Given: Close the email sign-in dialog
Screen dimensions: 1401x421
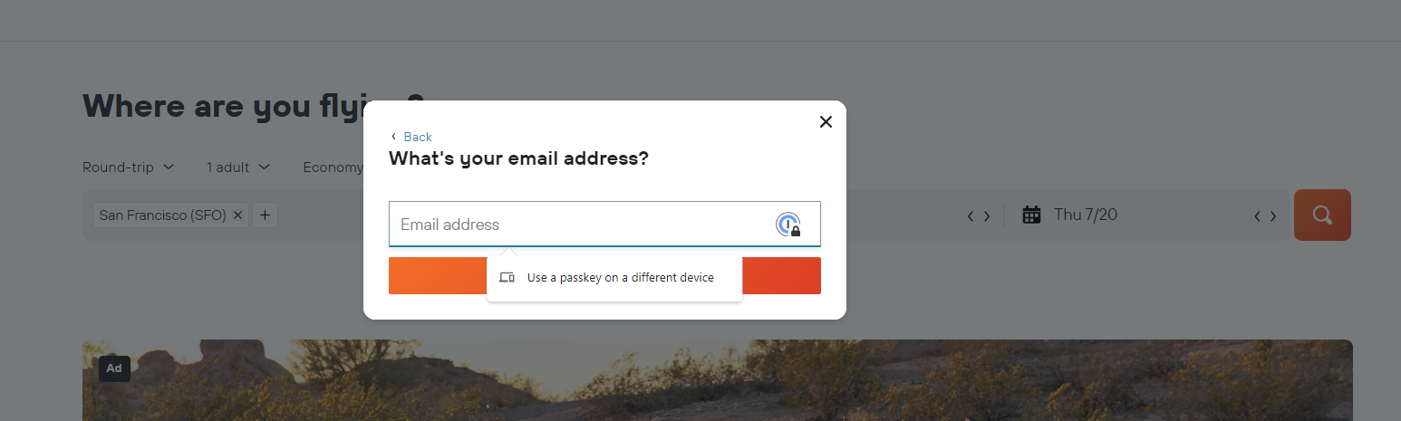Looking at the screenshot, I should (x=826, y=122).
